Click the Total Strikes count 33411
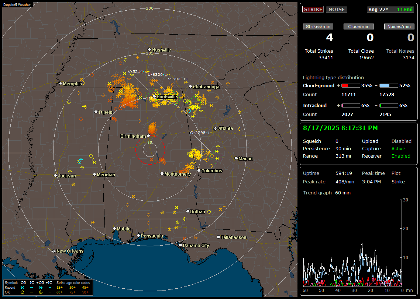The image size is (420, 299). pyautogui.click(x=326, y=58)
